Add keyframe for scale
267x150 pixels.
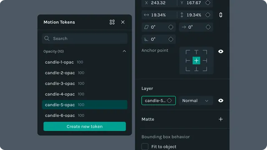[x=208, y=15]
